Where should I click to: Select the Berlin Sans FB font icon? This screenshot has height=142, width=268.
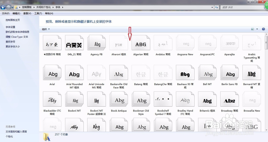(230, 72)
